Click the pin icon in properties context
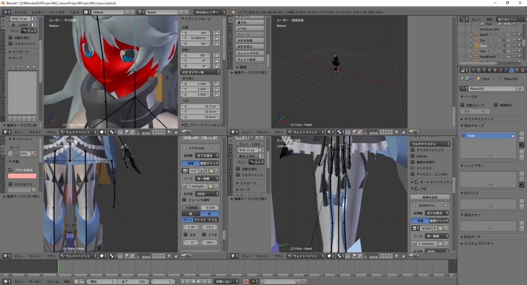527x285 pixels. (462, 79)
